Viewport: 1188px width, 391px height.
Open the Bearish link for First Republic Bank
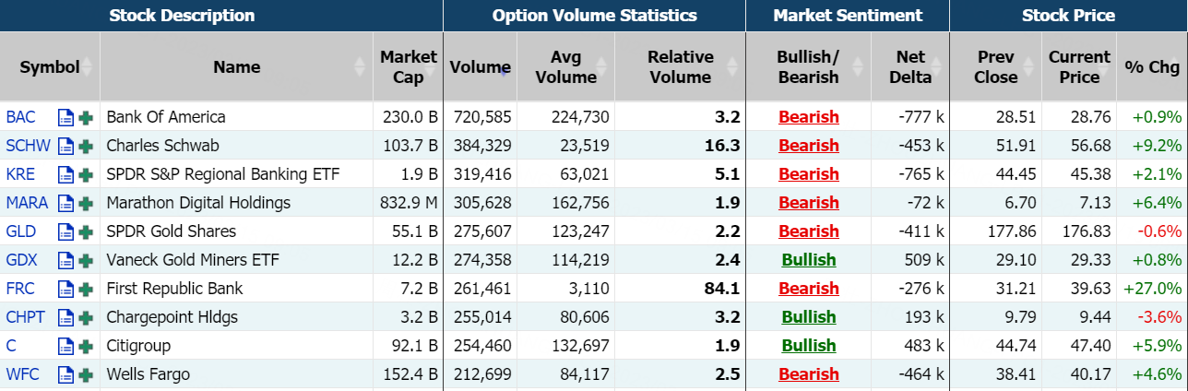tap(809, 289)
